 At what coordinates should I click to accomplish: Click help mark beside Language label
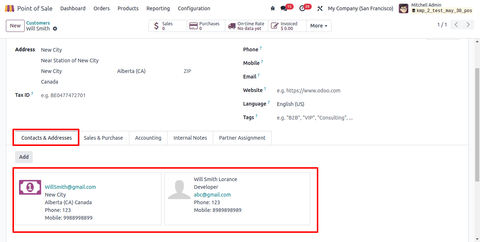click(269, 102)
